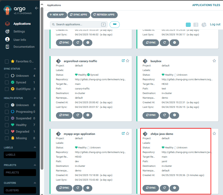This screenshot has height=195, width=223.
Task: Click the LABELS filter input
Action: click(x=20, y=155)
